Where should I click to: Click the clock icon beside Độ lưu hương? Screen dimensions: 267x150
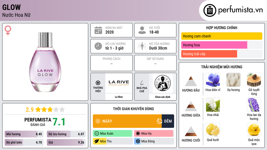pyautogui.click(x=98, y=46)
